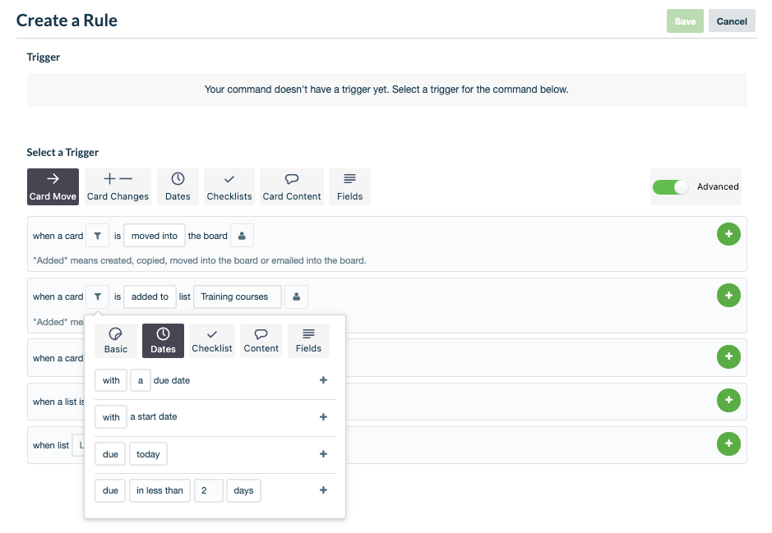Screen dimensions: 772x533
Task: Open the Fields trigger category
Action: (x=349, y=186)
